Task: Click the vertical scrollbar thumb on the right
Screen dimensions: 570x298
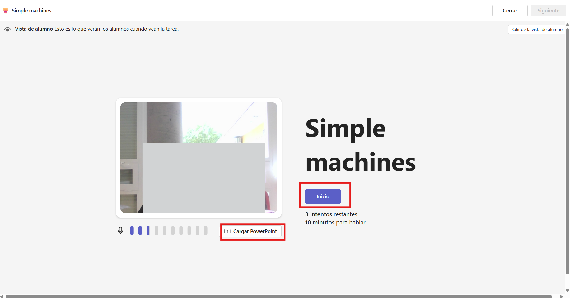Action: point(567,151)
